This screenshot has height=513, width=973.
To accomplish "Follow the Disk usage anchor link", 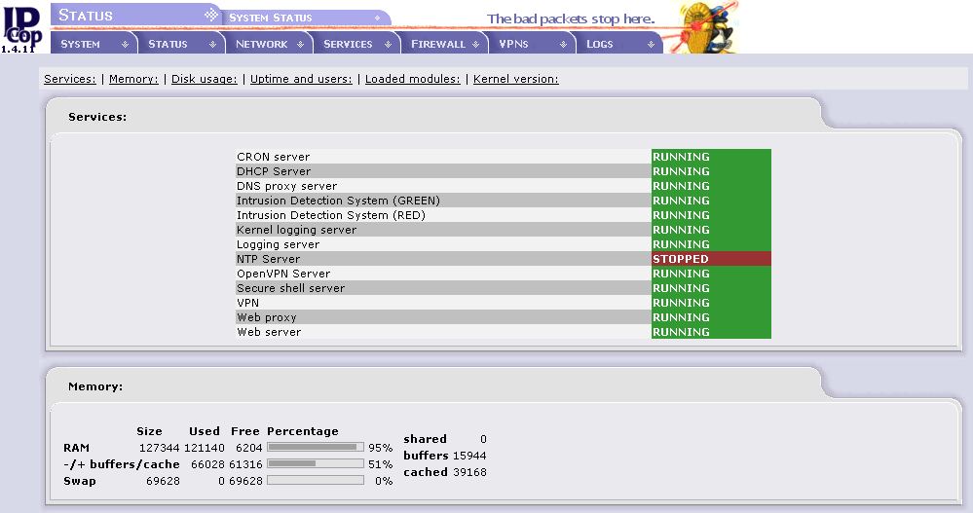I will pos(204,79).
